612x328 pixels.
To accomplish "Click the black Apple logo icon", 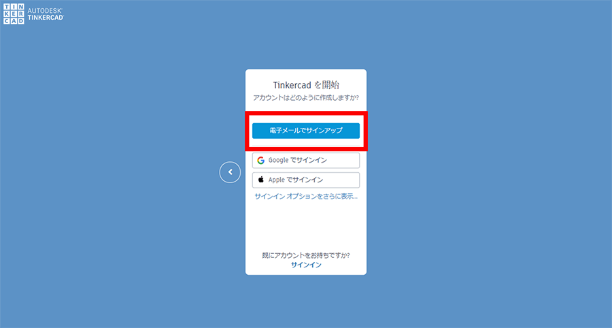I will click(260, 180).
